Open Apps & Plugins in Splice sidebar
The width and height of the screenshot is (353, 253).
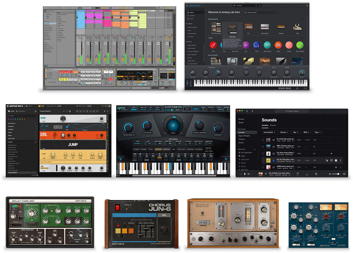pos(244,136)
